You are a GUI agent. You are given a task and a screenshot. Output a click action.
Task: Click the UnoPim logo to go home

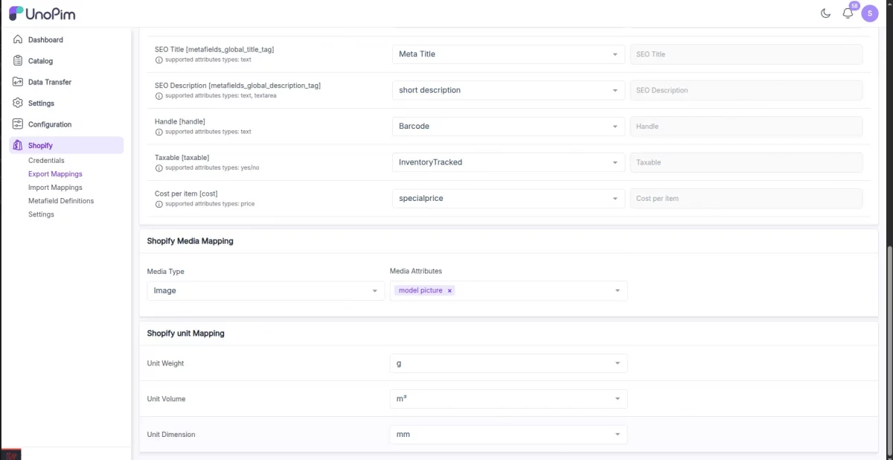(x=41, y=13)
